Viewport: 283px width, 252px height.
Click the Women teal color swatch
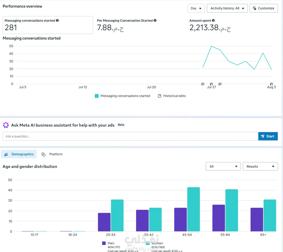147,243
